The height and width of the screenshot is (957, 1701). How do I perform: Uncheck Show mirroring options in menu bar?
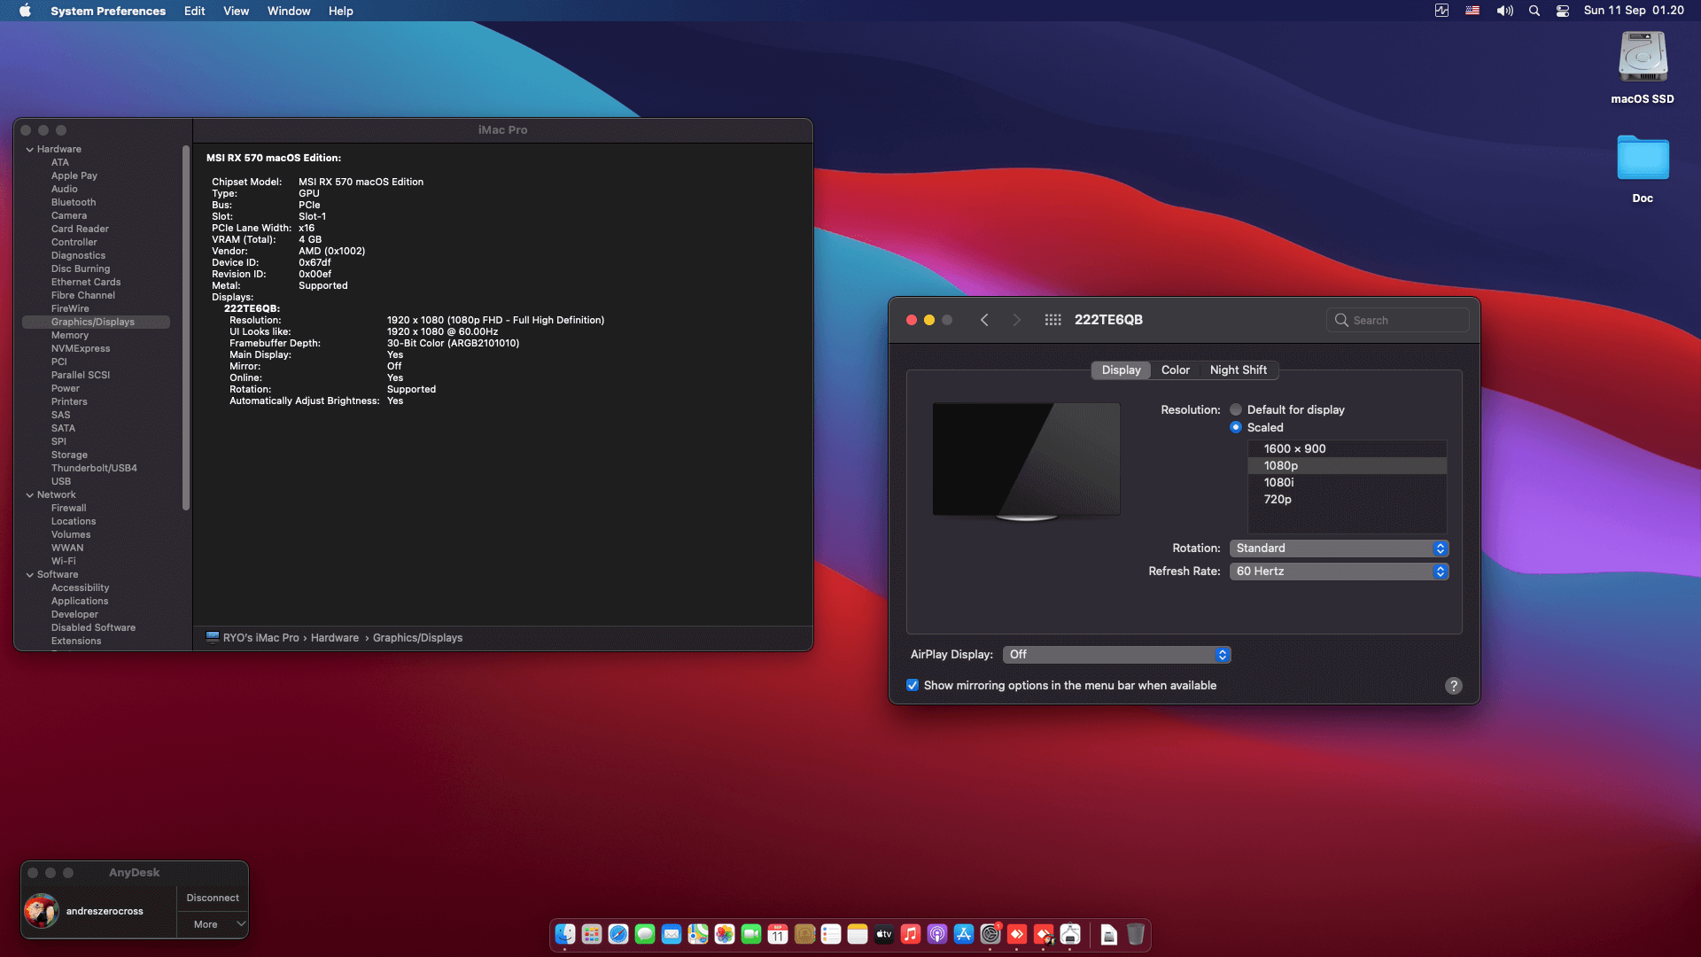(x=913, y=685)
